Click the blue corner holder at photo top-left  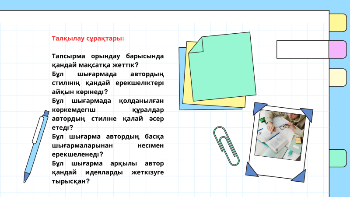pos(259,108)
